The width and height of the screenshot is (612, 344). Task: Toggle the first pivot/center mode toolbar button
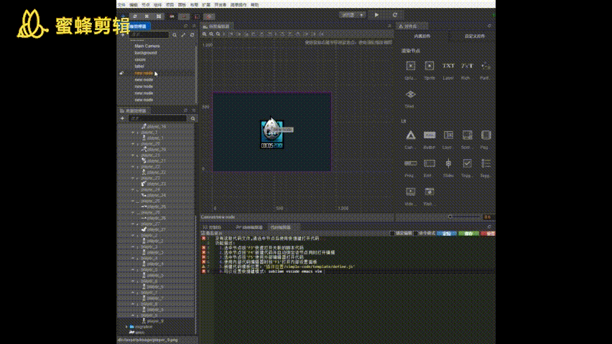tap(172, 16)
